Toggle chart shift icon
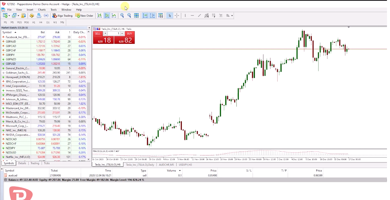390x200 pixels. click(x=152, y=15)
